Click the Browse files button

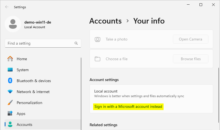[190, 59]
